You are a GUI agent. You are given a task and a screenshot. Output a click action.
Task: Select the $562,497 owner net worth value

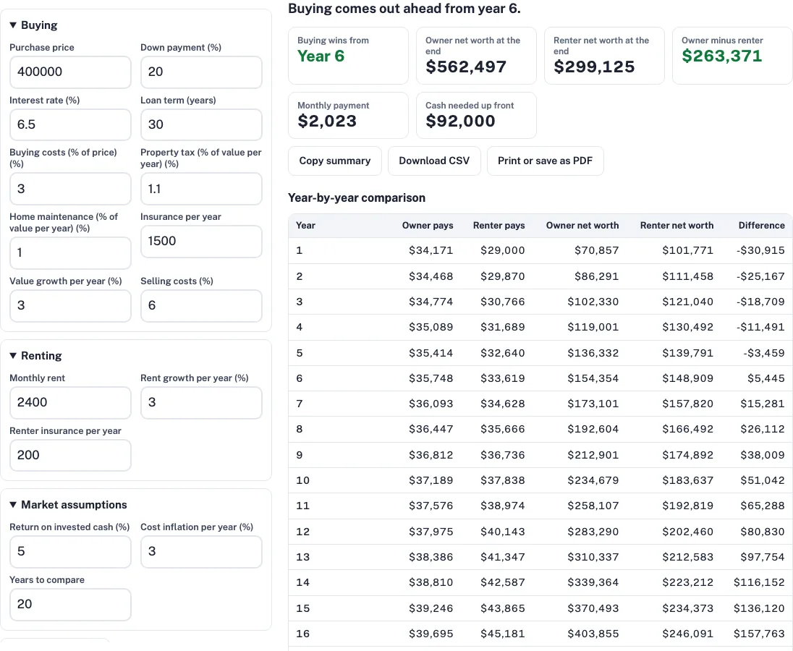466,67
